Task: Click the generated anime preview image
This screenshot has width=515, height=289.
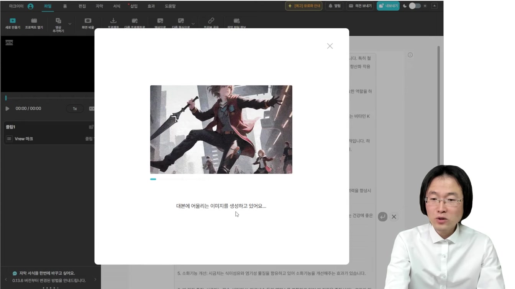Action: coord(221,130)
